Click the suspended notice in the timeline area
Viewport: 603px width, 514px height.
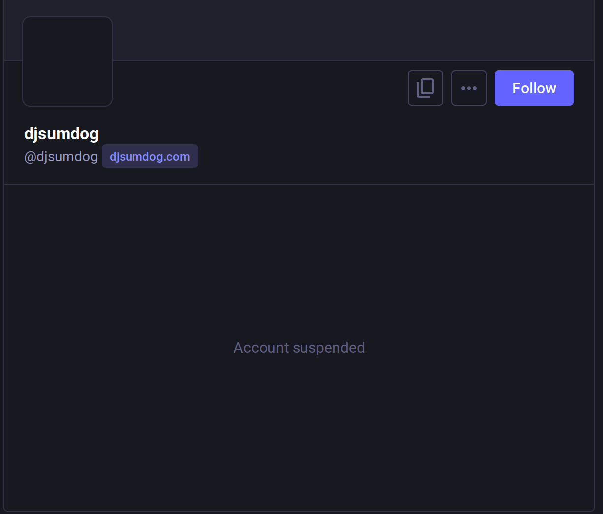(x=299, y=348)
